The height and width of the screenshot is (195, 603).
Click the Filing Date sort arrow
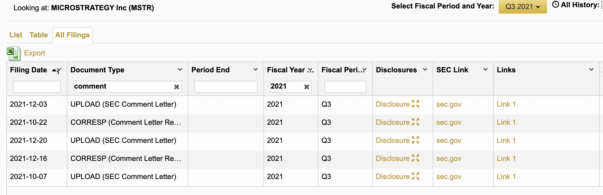54,70
